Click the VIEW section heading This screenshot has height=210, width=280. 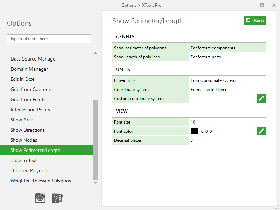pos(121,111)
